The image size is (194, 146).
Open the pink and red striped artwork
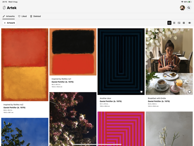tap(121, 129)
